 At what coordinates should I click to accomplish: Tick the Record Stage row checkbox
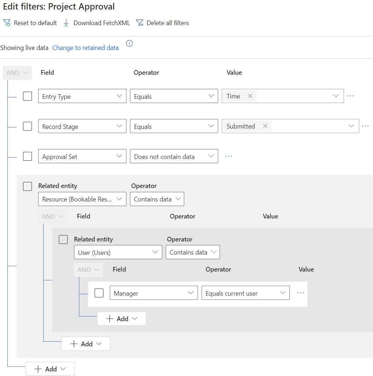coord(27,126)
